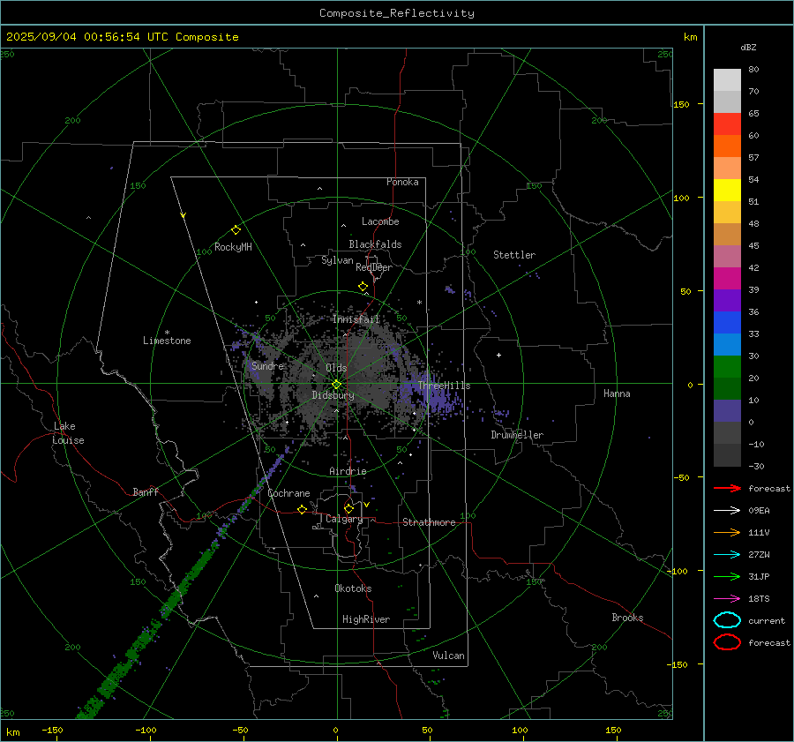794x742 pixels.
Task: Click the yellow diamond marker below Cochrane
Action: [x=302, y=509]
